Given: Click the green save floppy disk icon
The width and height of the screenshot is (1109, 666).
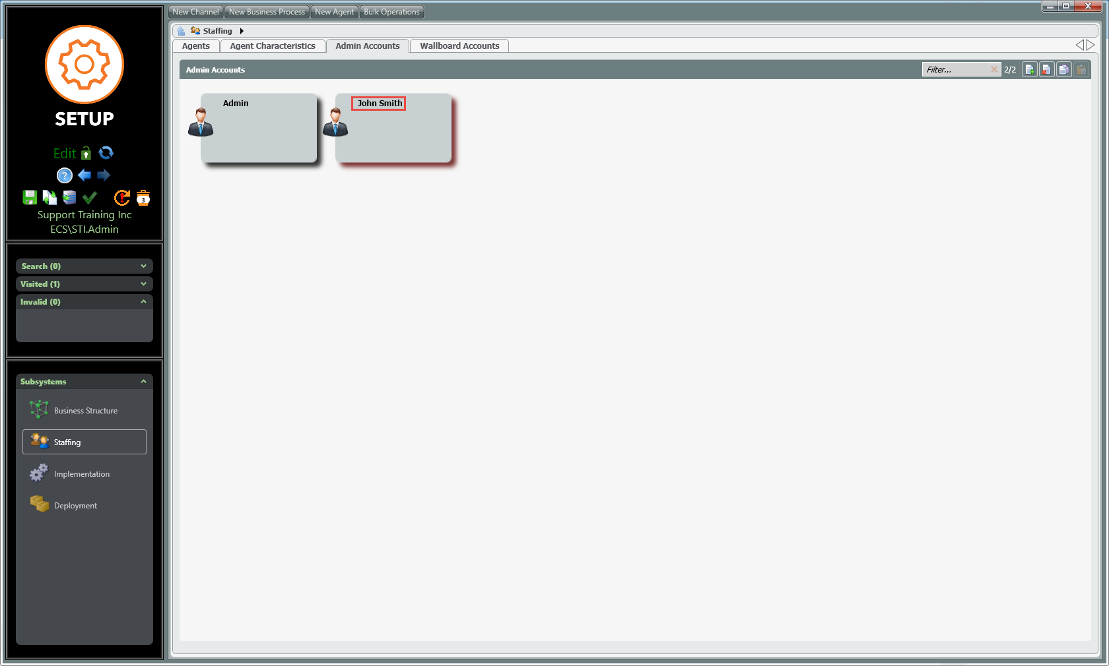Looking at the screenshot, I should click(30, 197).
